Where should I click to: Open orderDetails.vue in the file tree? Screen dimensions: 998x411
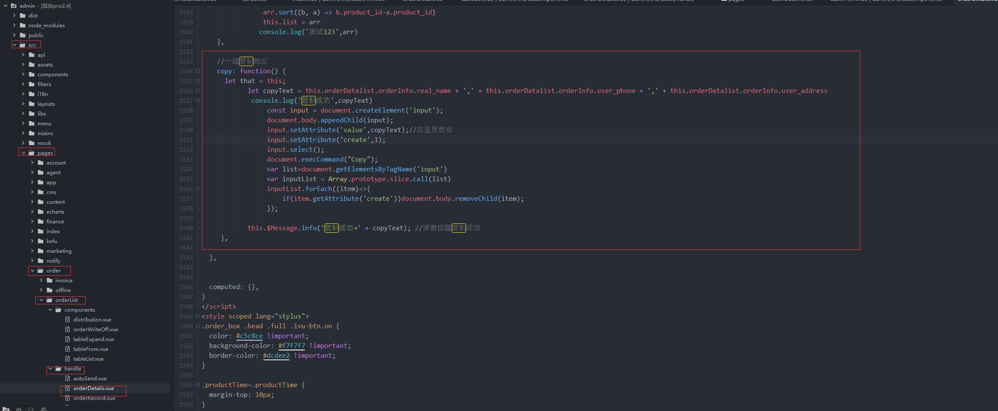point(93,388)
